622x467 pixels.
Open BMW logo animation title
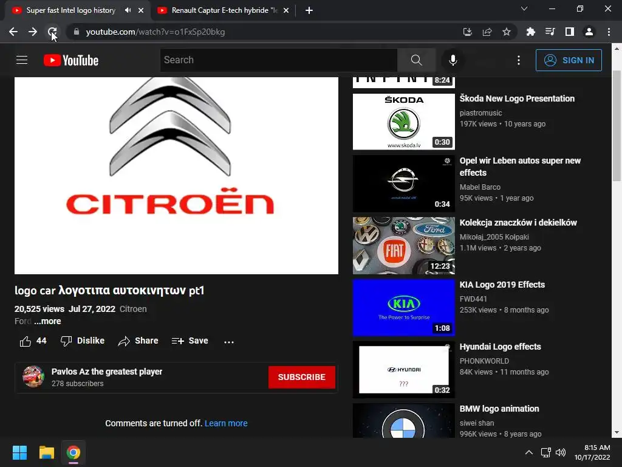coord(499,409)
